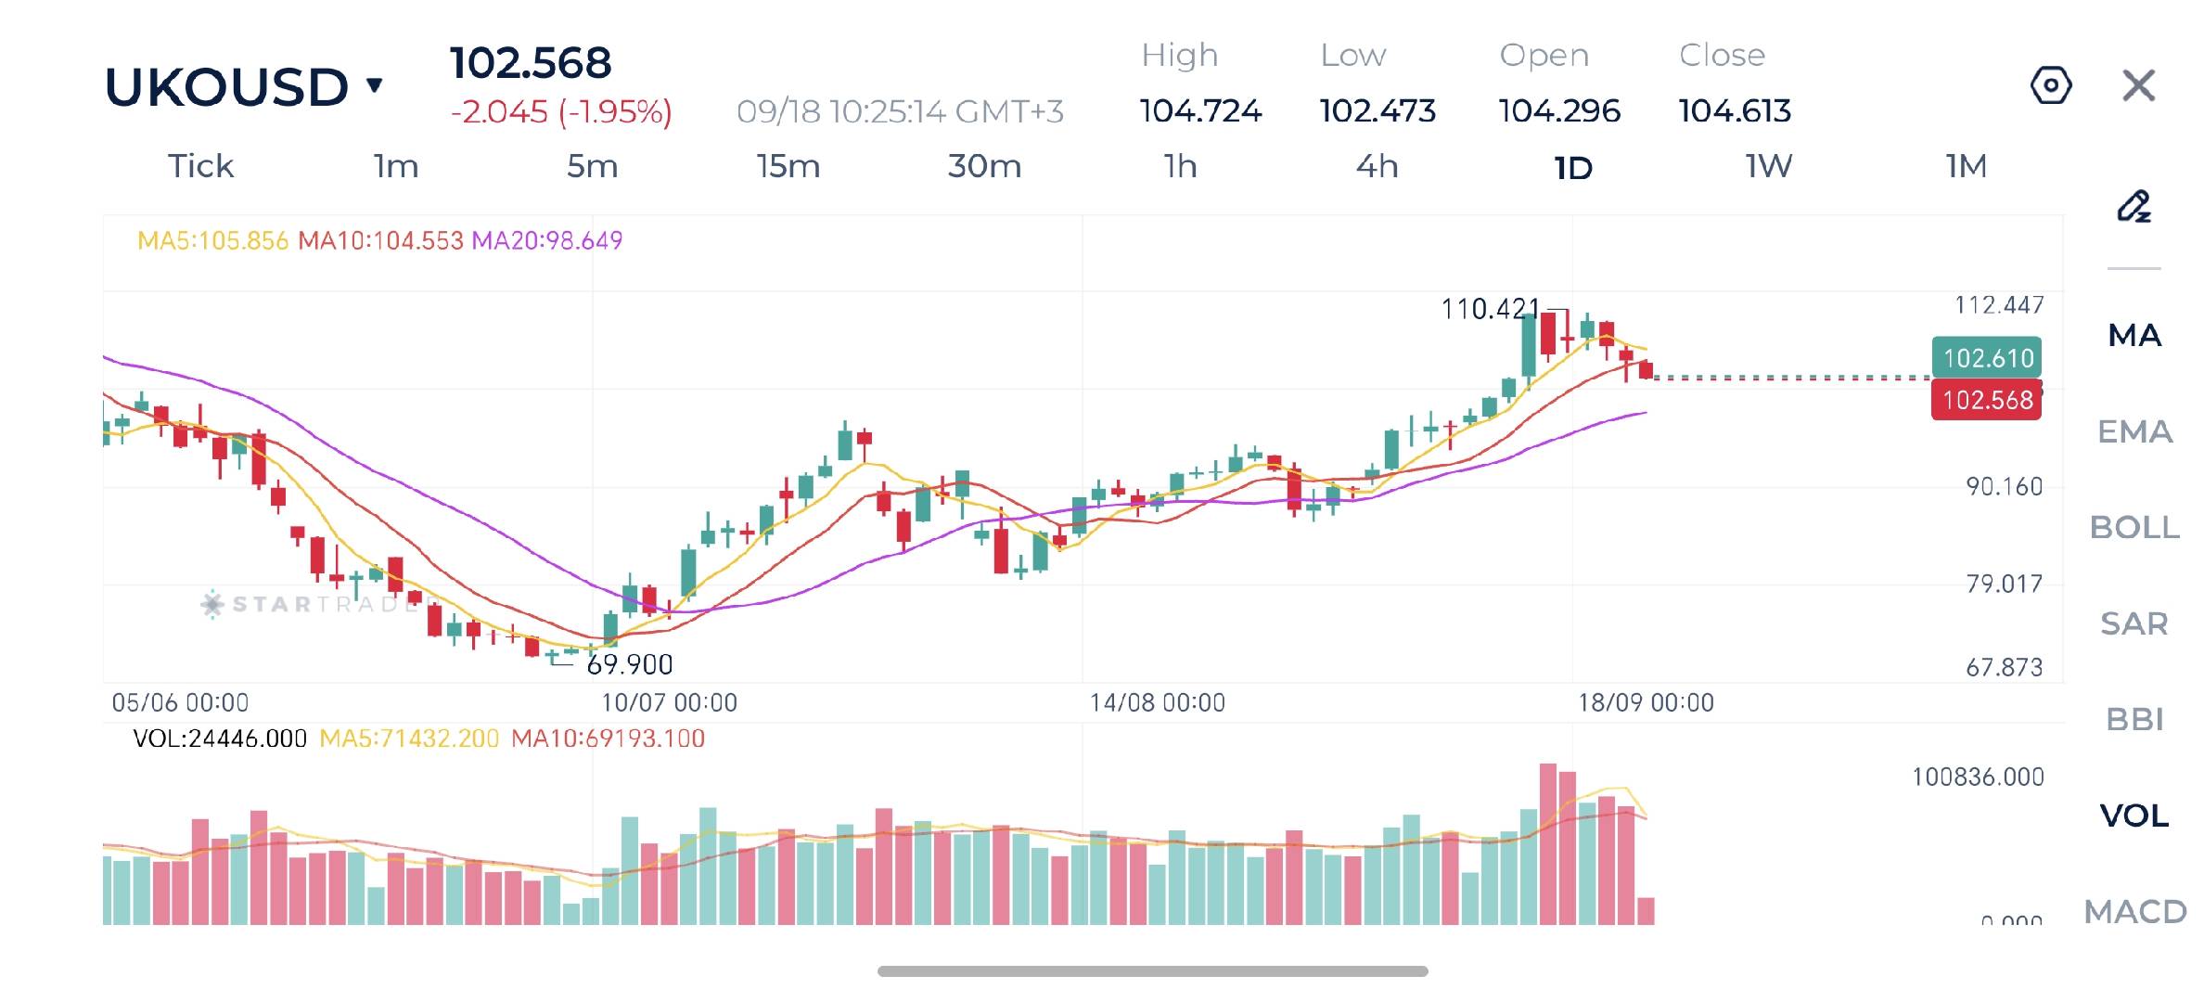Open chart settings hexagon icon

[2051, 85]
